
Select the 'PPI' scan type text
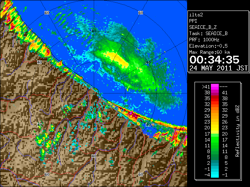tap(193, 21)
